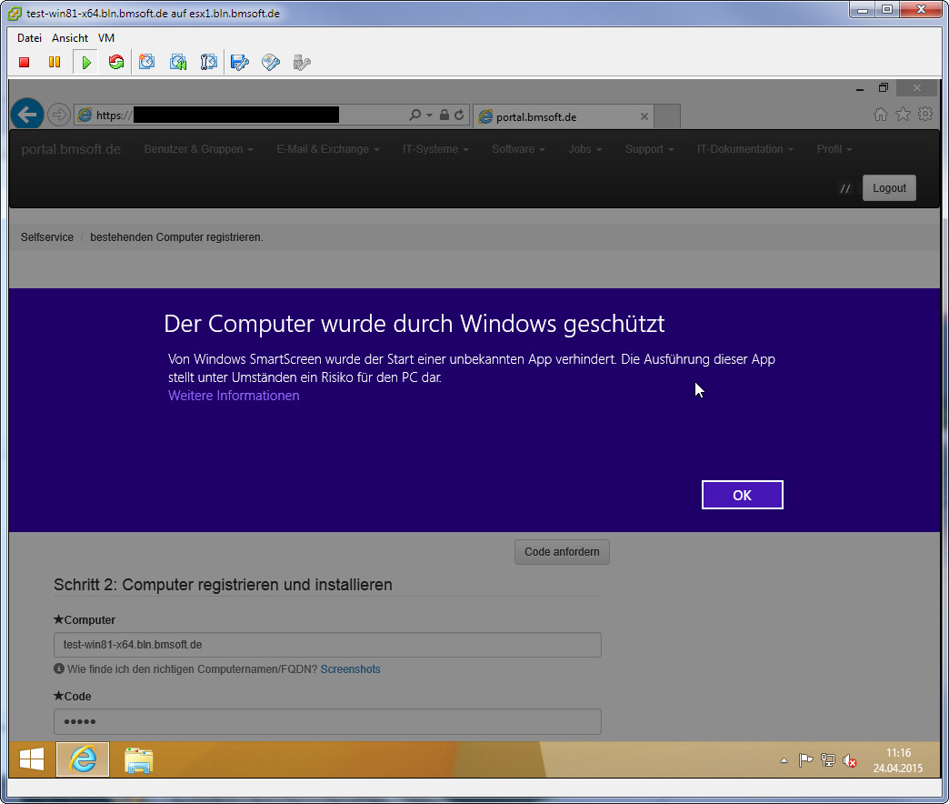Click the favorites star icon
Screen dimensions: 949x804
click(903, 114)
